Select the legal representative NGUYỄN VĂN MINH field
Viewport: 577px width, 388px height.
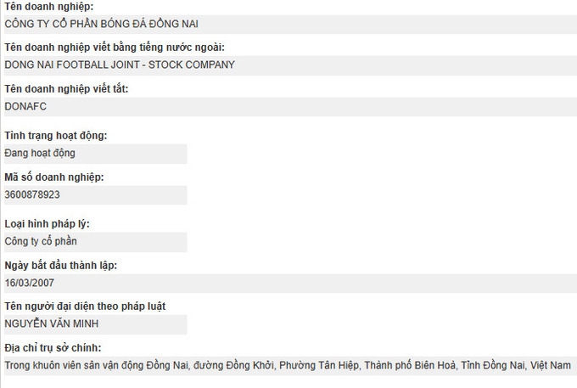pyautogui.click(x=95, y=324)
